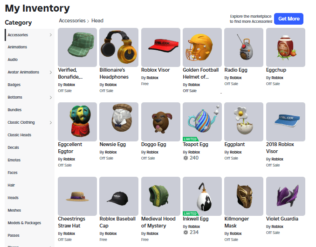This screenshot has height=247, width=316.
Task: Select the Emotes category
Action: tap(14, 160)
